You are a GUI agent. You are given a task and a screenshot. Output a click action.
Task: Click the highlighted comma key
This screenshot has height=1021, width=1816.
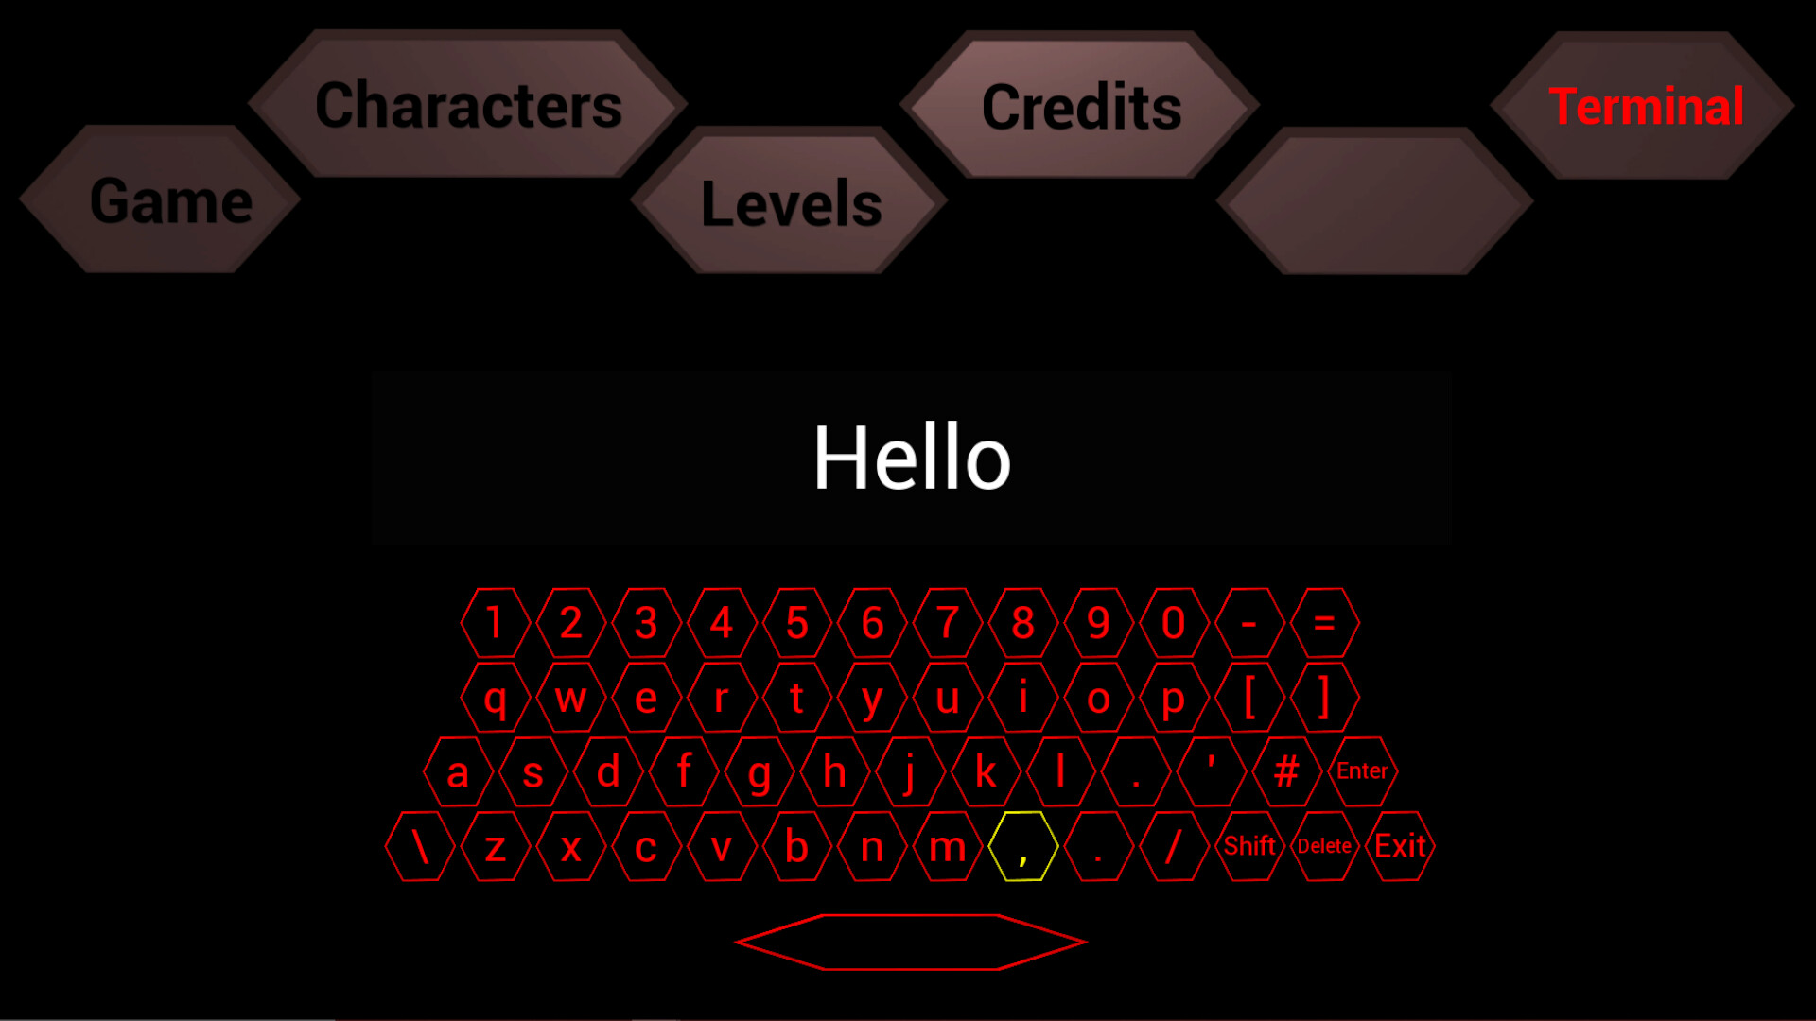1021,845
